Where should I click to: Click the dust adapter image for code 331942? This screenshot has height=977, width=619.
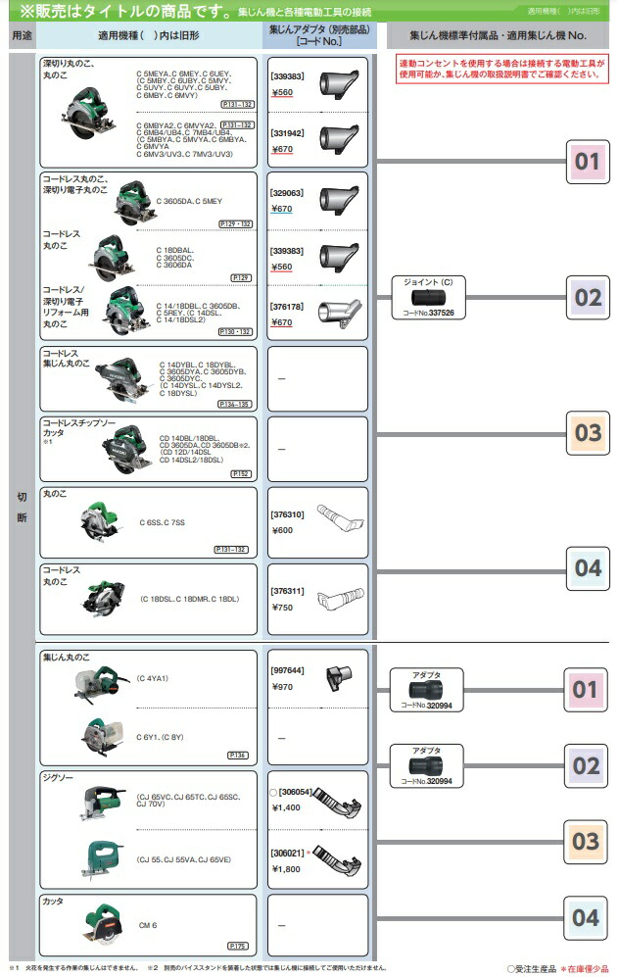340,136
